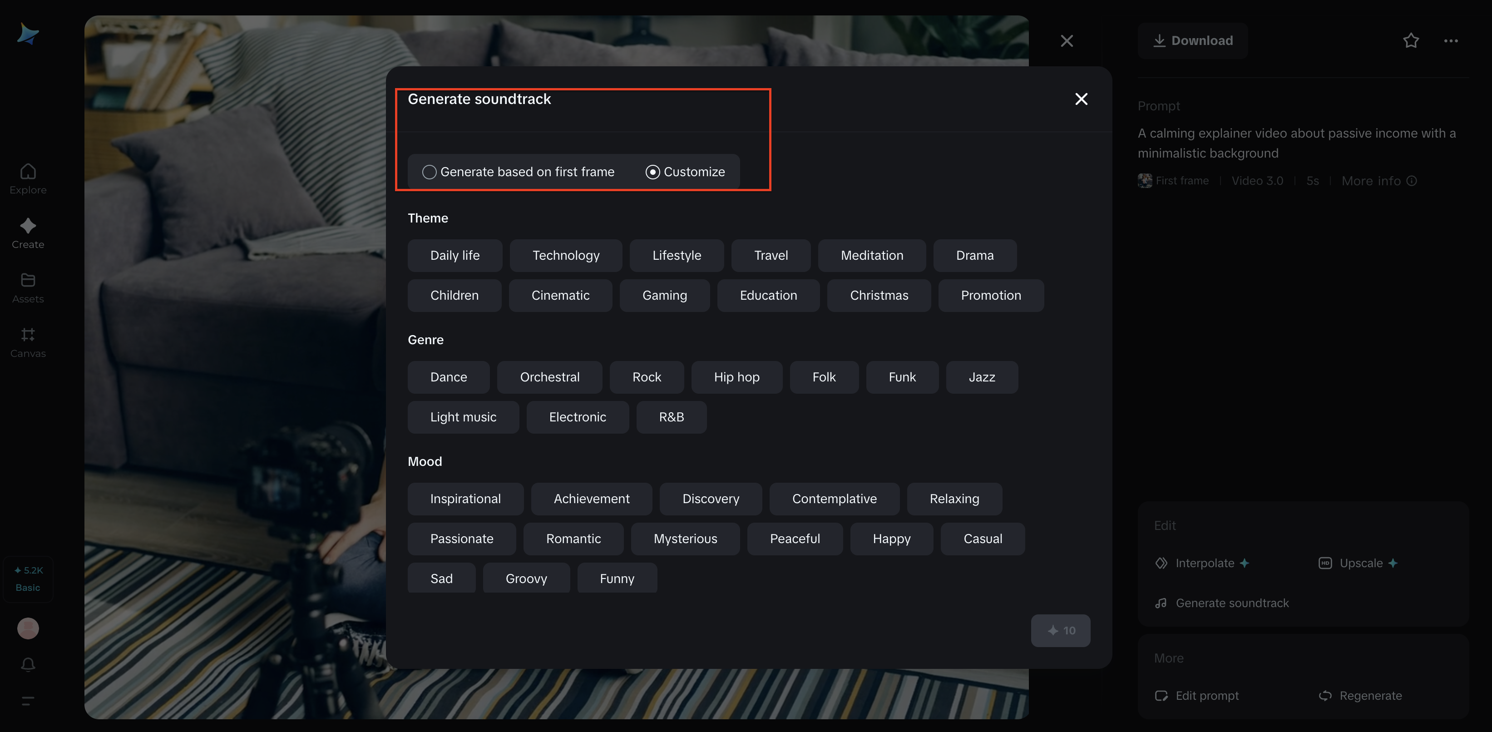Toggle the Meditation theme chip
The width and height of the screenshot is (1492, 732).
pos(872,255)
